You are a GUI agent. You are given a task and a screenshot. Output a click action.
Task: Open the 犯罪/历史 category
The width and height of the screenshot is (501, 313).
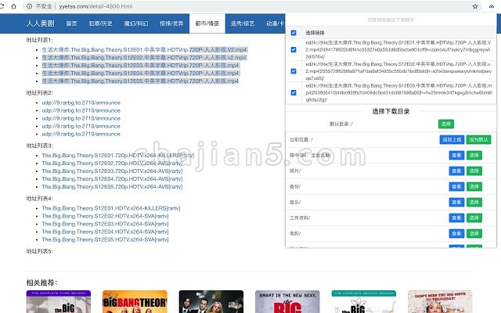(x=101, y=23)
